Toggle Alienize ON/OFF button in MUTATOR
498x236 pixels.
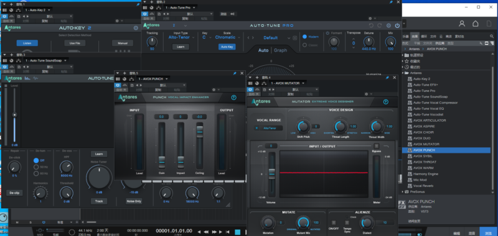tap(334, 222)
